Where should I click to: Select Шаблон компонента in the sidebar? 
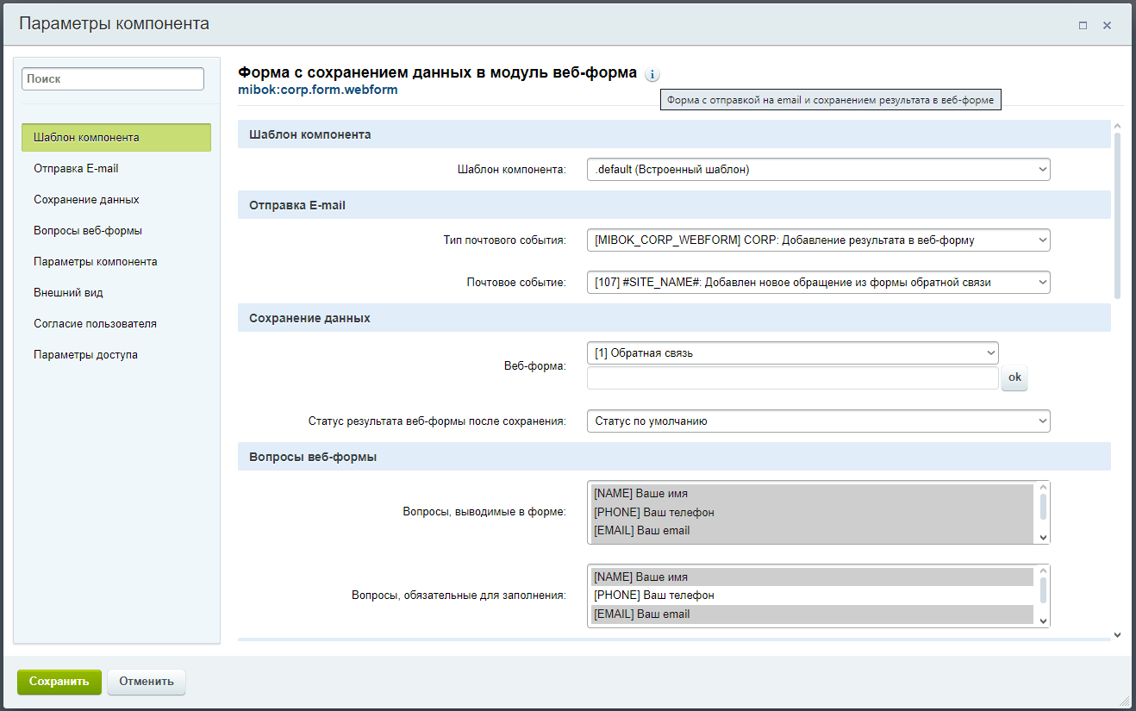click(116, 138)
